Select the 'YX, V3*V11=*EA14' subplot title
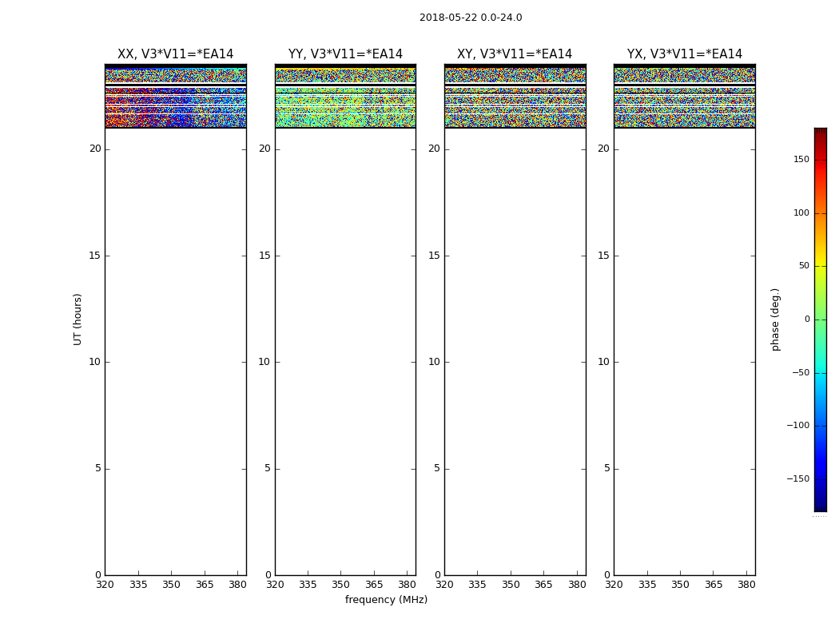The width and height of the screenshot is (839, 639). pyautogui.click(x=684, y=54)
